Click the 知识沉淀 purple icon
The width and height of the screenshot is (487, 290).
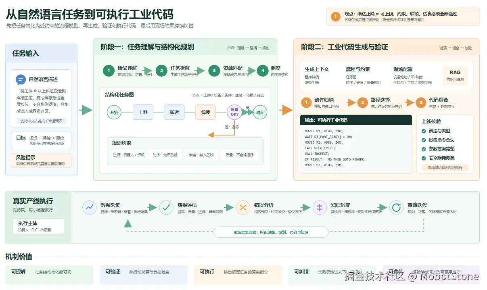320,207
